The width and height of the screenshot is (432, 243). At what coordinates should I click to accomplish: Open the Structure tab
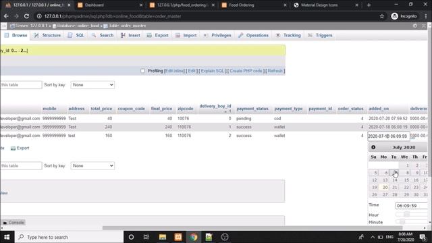point(47,35)
